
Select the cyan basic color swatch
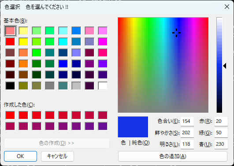pos(63,42)
